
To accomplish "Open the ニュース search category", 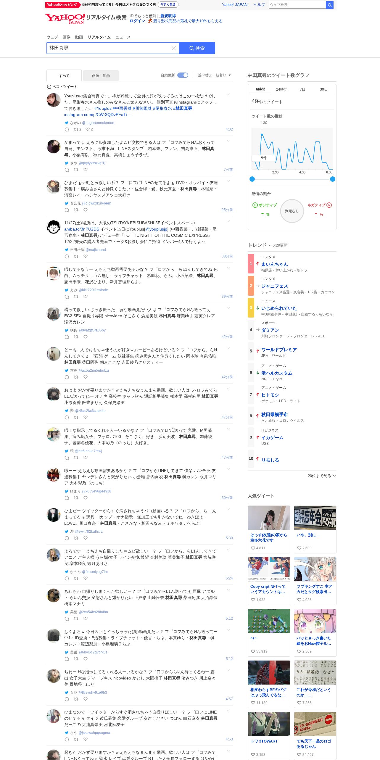I will 123,37.
